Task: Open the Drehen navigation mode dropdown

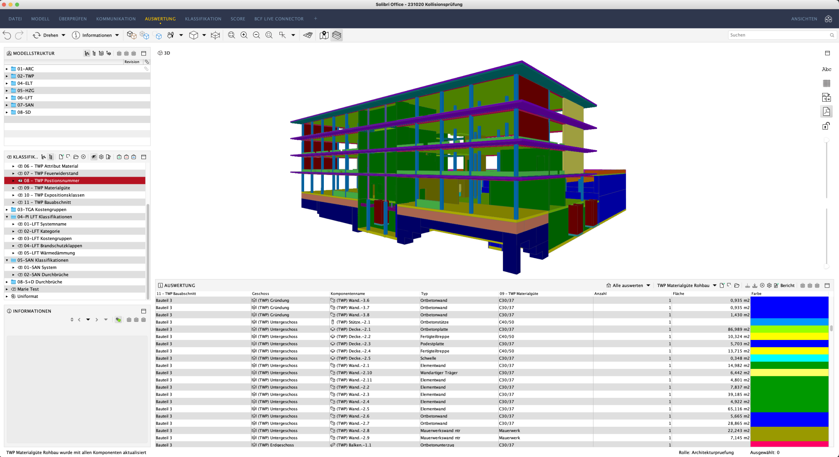Action: click(63, 35)
